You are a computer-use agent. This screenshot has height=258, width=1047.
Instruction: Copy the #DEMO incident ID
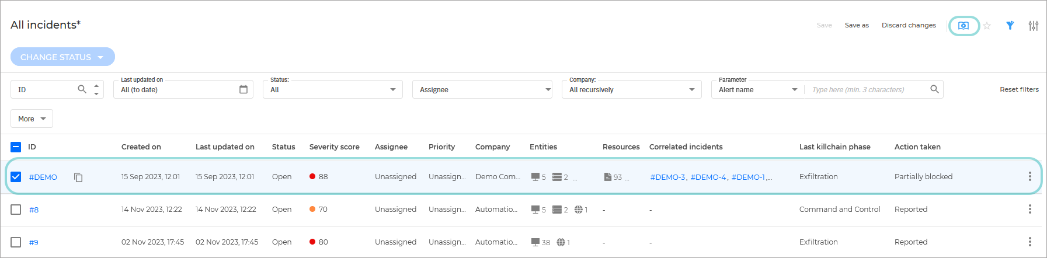(78, 177)
